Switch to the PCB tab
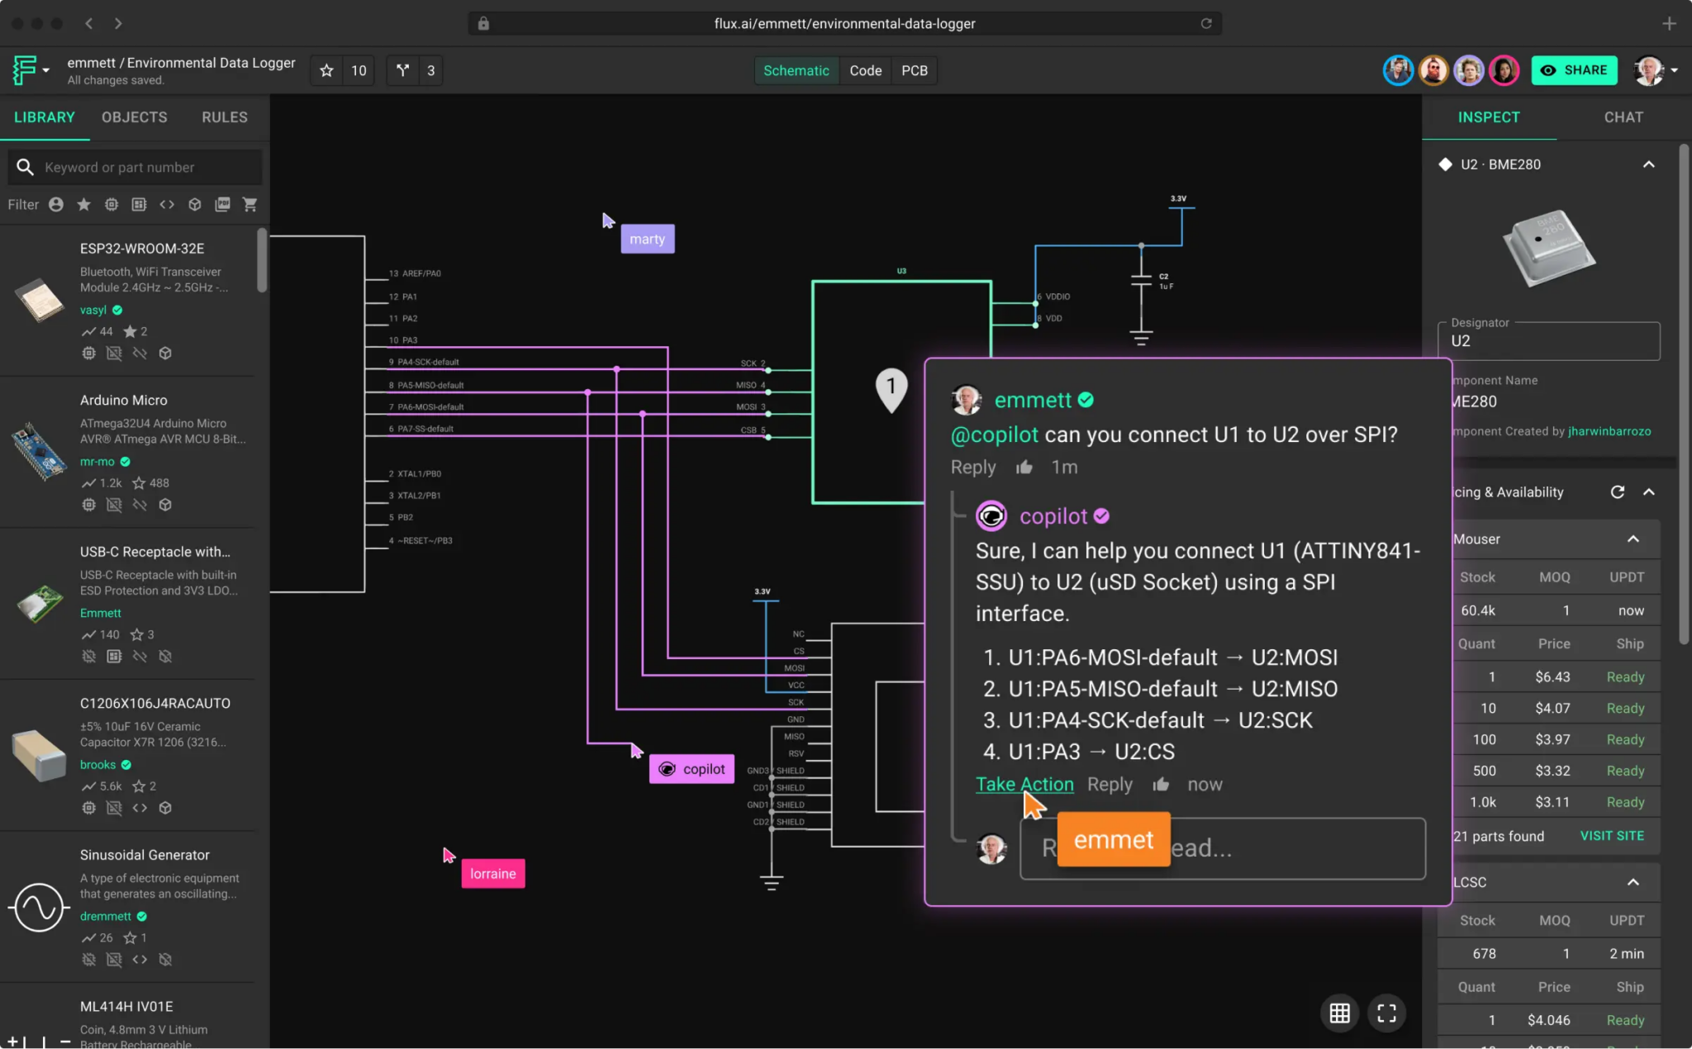Screen dimensions: 1692x1049 coord(914,70)
